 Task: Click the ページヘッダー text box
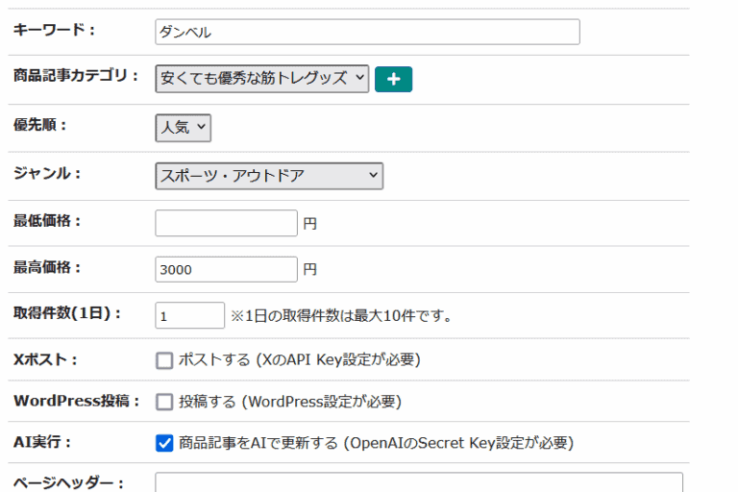pos(418,481)
